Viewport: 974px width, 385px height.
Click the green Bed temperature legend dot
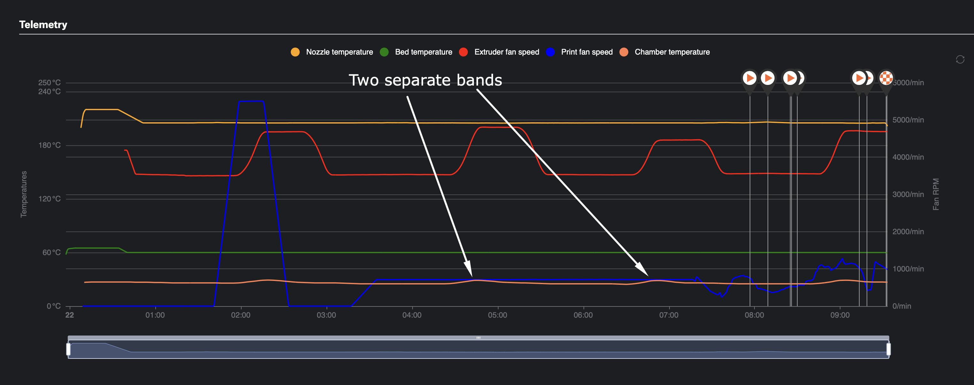coord(384,52)
